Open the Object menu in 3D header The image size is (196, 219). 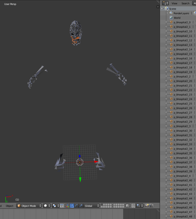[10, 206]
